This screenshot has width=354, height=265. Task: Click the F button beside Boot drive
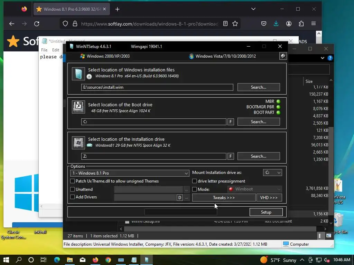tap(231, 122)
